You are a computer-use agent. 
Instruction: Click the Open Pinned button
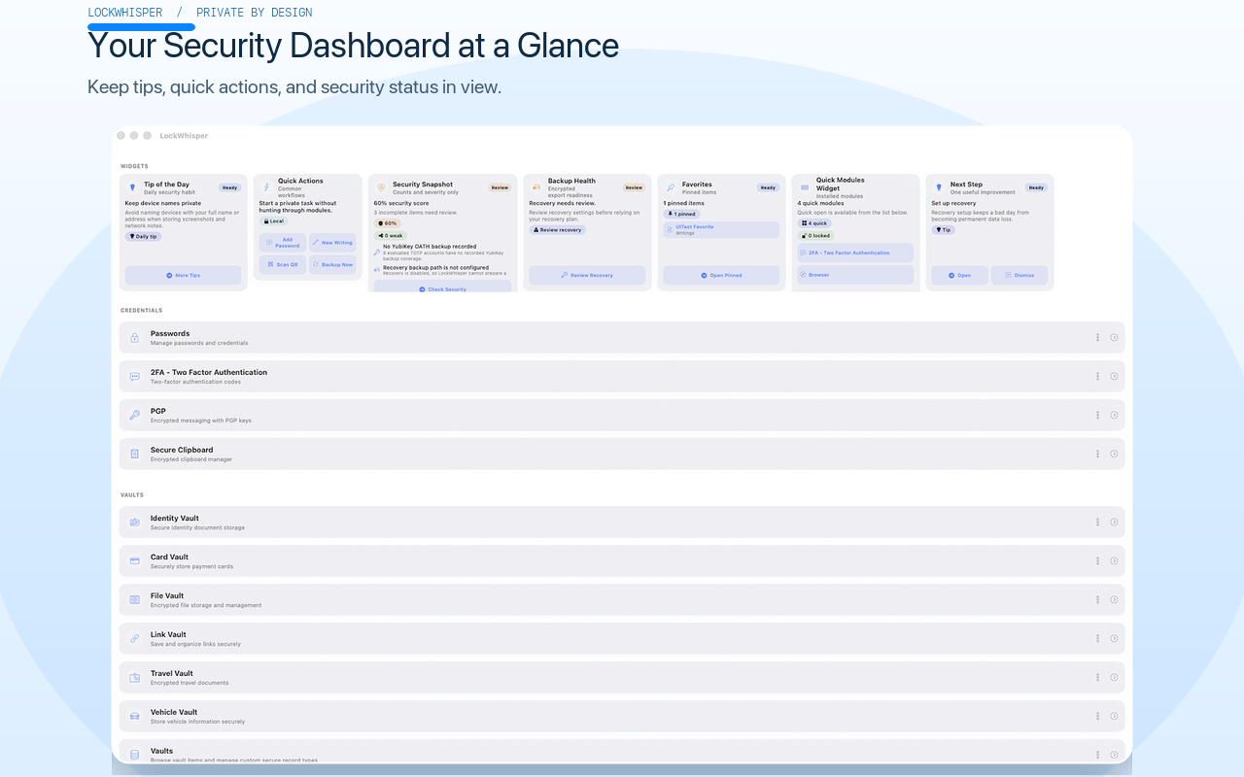[x=721, y=275]
